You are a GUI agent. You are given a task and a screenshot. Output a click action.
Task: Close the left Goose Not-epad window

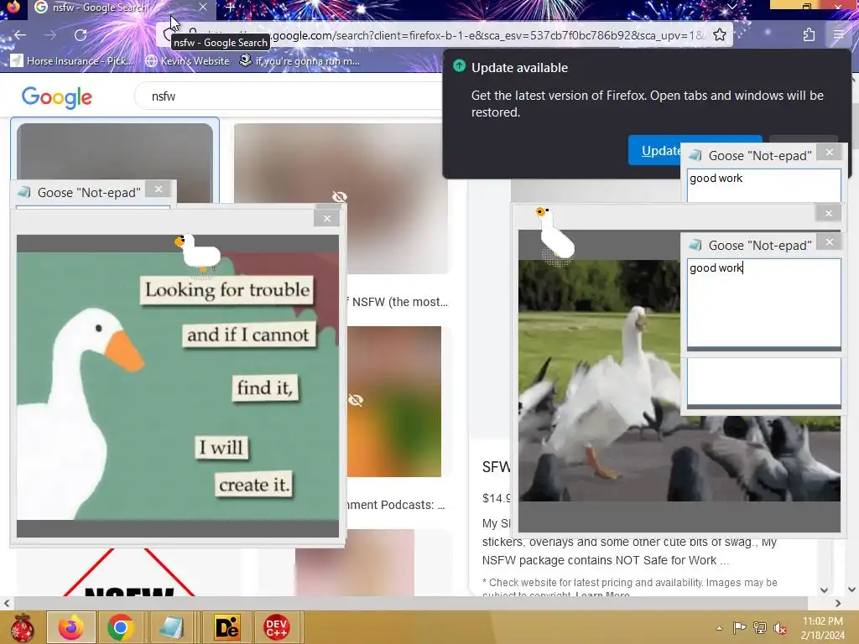[x=159, y=189]
